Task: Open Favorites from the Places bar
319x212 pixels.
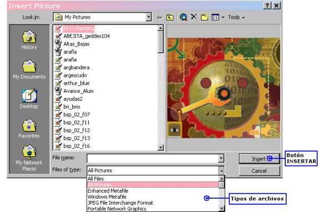Action: point(29,128)
